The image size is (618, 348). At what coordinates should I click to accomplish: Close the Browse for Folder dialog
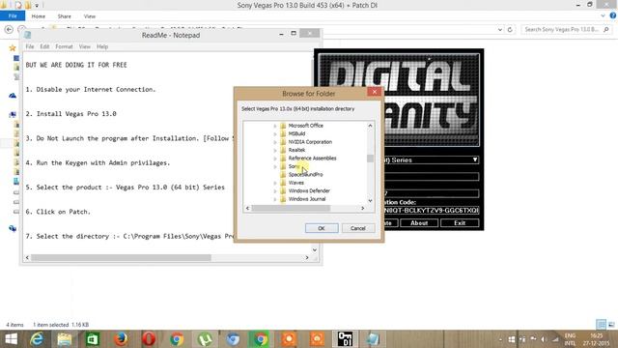pos(374,92)
